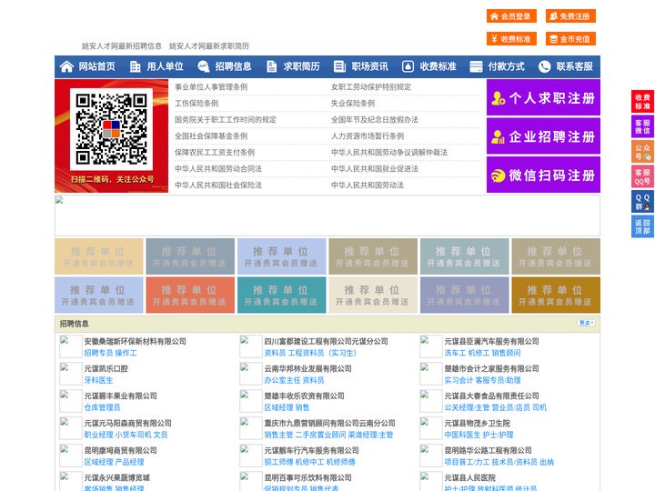Image resolution: width=655 pixels, height=491 pixels.
Task: Click the broken banner image below the regulations
Action: (x=327, y=215)
